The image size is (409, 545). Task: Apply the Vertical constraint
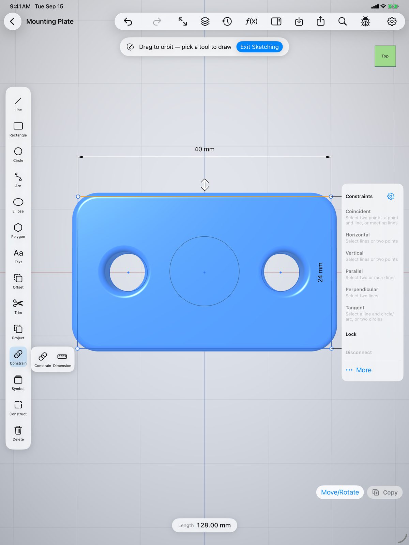coord(372,256)
